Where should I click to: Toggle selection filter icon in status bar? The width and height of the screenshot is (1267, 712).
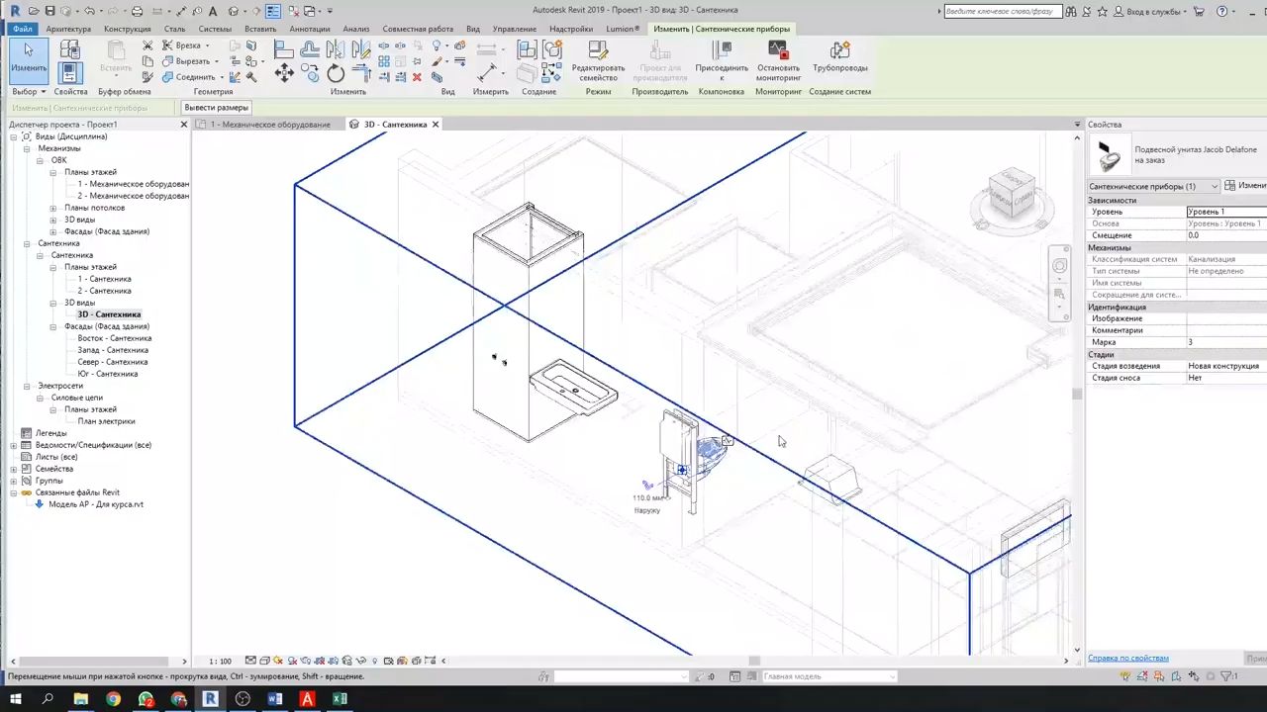1227,676
